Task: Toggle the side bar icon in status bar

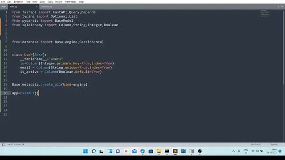Action: 3,144
